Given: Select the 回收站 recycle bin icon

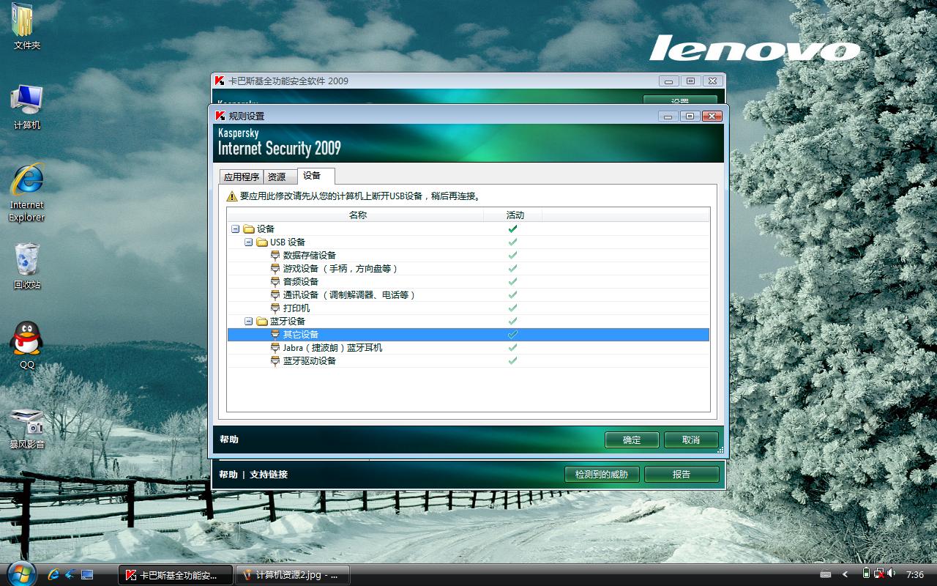Looking at the screenshot, I should click(x=27, y=267).
